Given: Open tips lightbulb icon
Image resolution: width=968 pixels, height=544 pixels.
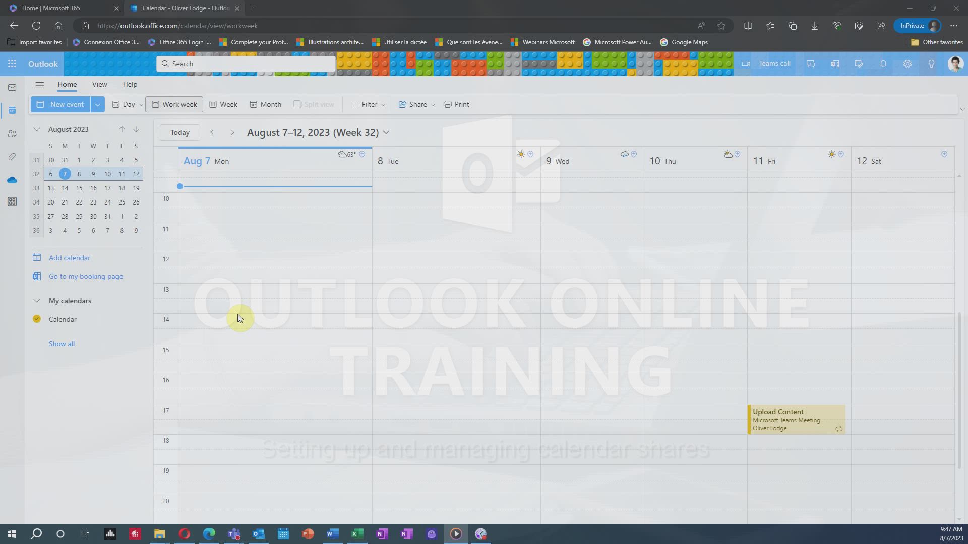Looking at the screenshot, I should click(x=932, y=64).
